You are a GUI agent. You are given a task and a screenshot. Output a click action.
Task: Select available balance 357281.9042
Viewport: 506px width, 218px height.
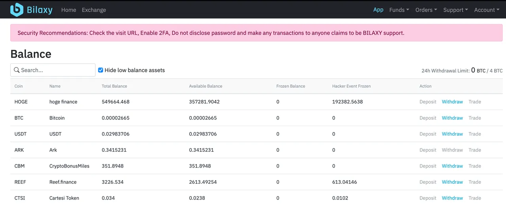coord(204,102)
